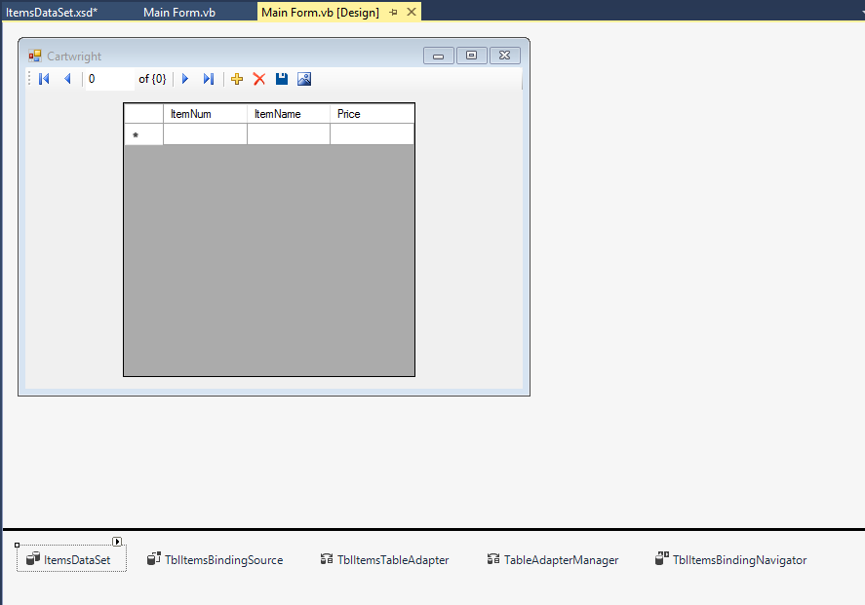
Task: Click the last picture icon on the binding navigator
Action: (304, 79)
